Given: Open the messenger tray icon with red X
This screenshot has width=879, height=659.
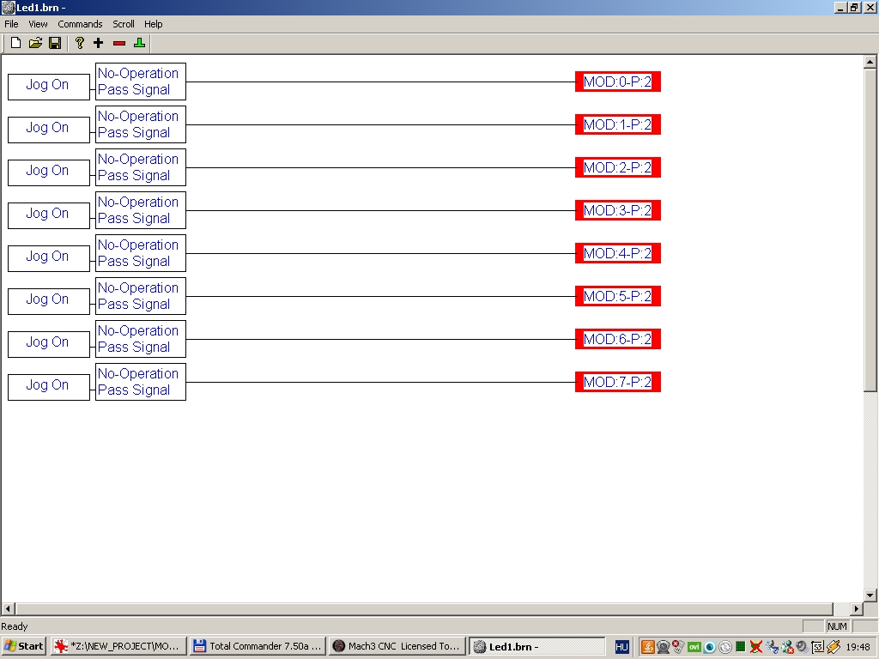Looking at the screenshot, I should pyautogui.click(x=787, y=647).
